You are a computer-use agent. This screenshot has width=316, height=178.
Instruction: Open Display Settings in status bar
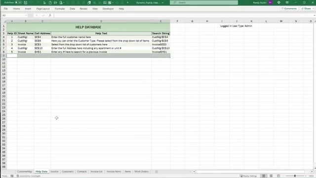[248, 176]
